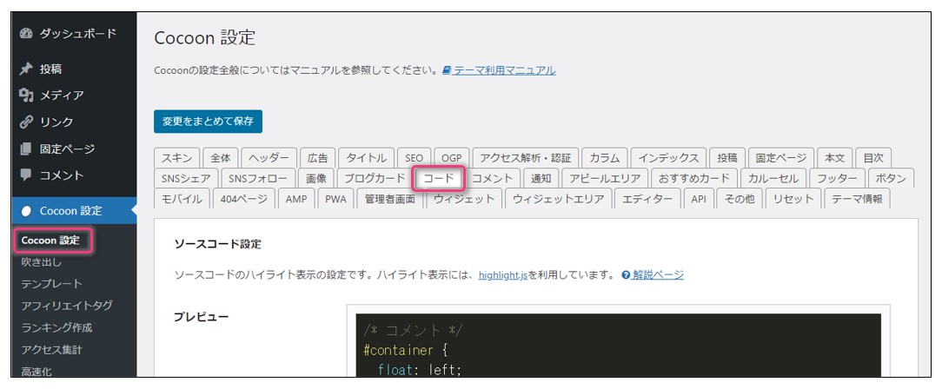The height and width of the screenshot is (389, 942).
Task: Open the 解説ページ link
Action: tap(657, 275)
